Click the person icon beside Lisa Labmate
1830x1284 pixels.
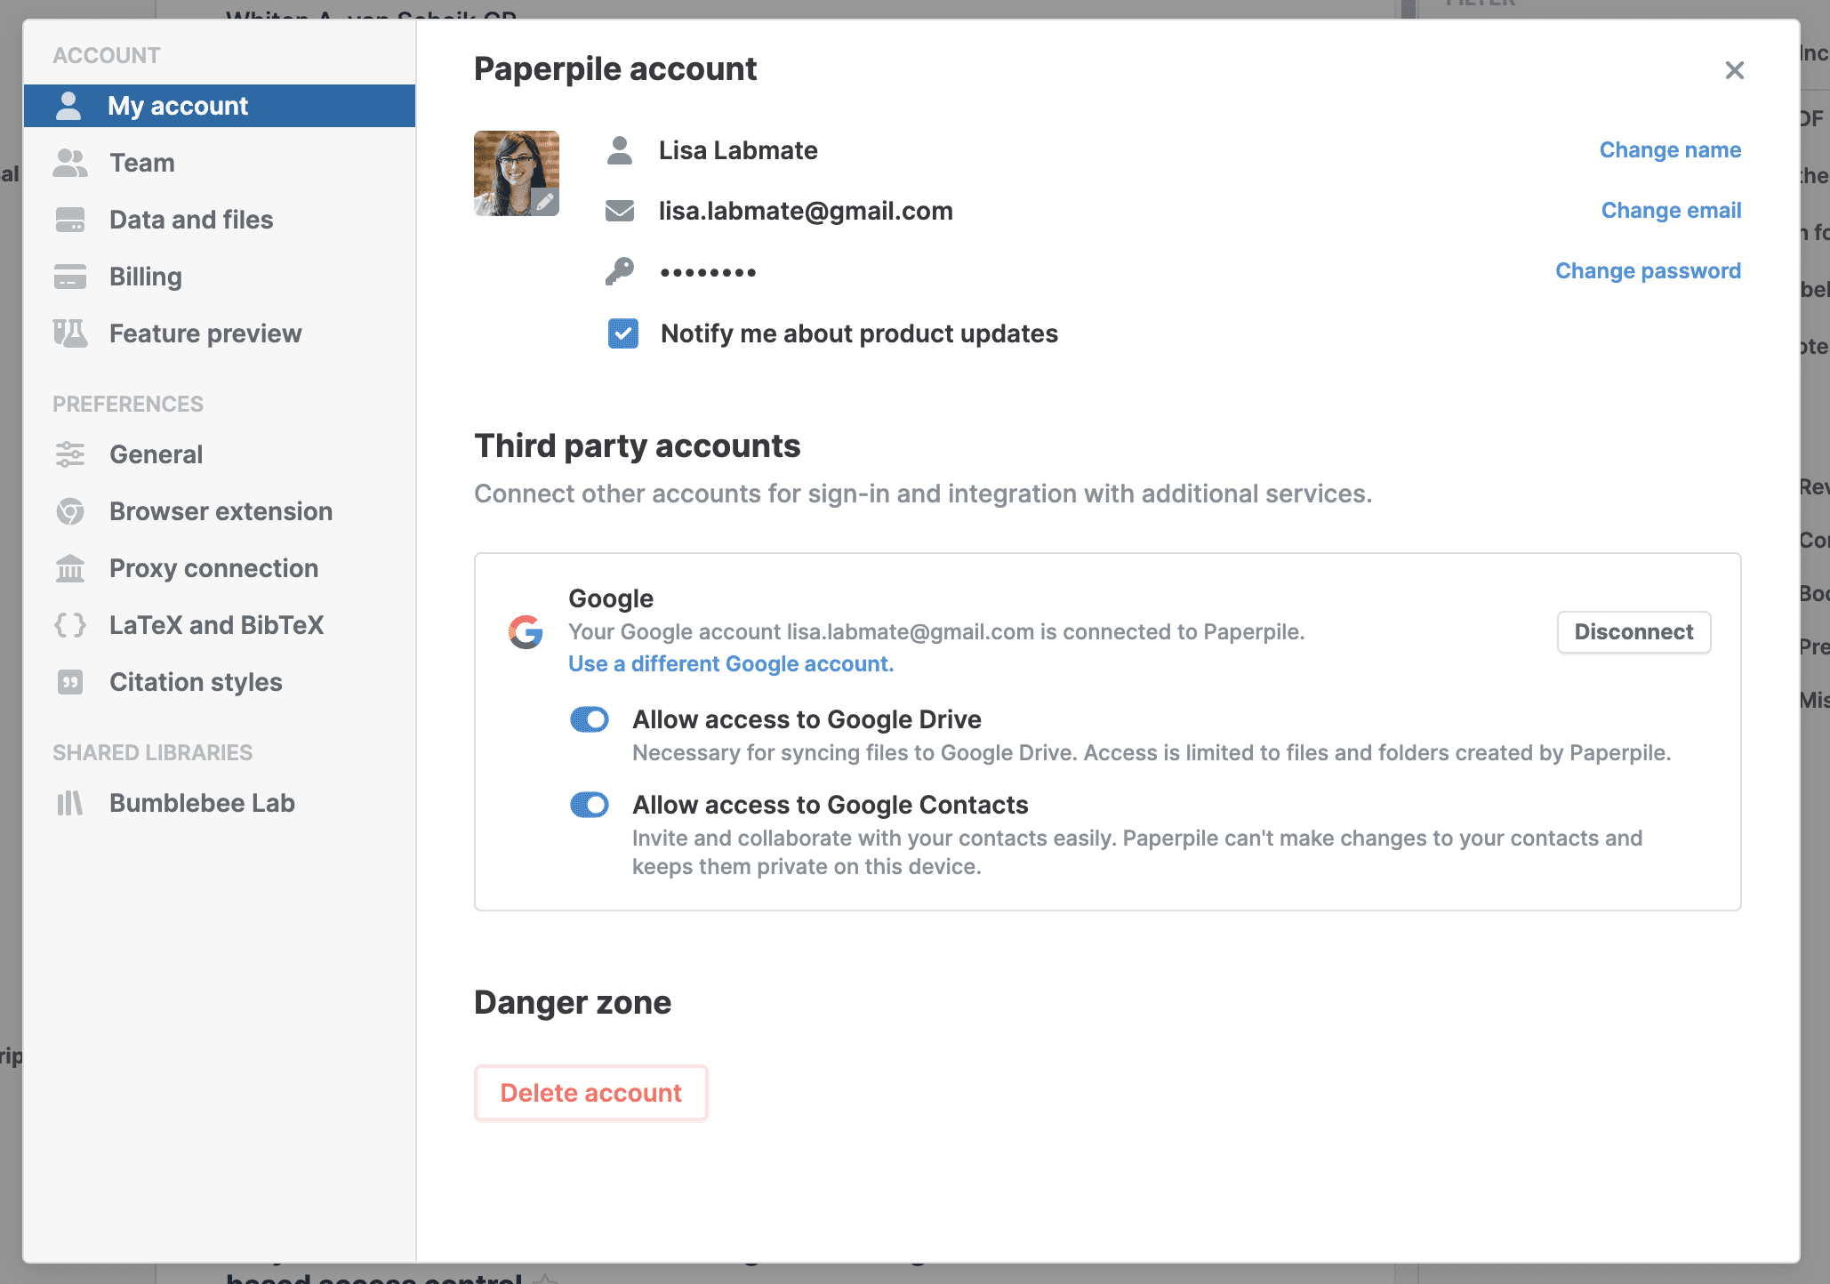tap(620, 150)
